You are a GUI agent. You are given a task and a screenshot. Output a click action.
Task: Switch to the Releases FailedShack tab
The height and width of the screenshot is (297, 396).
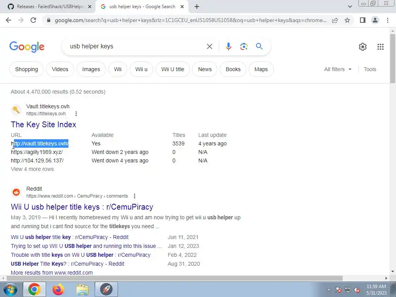(x=49, y=7)
